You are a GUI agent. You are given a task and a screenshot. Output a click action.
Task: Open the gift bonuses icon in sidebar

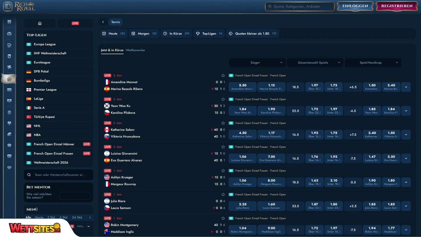[x=9, y=22]
